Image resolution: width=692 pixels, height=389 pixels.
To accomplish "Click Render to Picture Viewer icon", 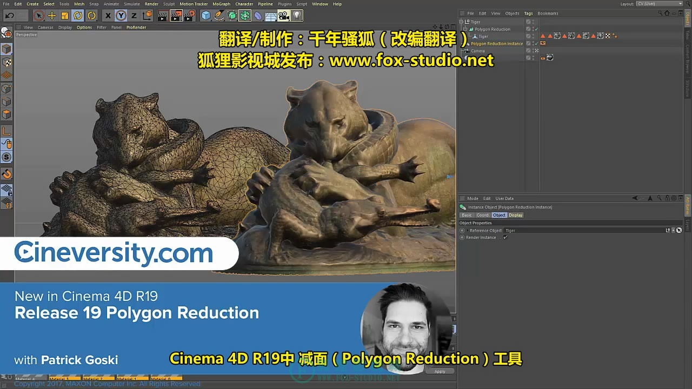I will (176, 16).
